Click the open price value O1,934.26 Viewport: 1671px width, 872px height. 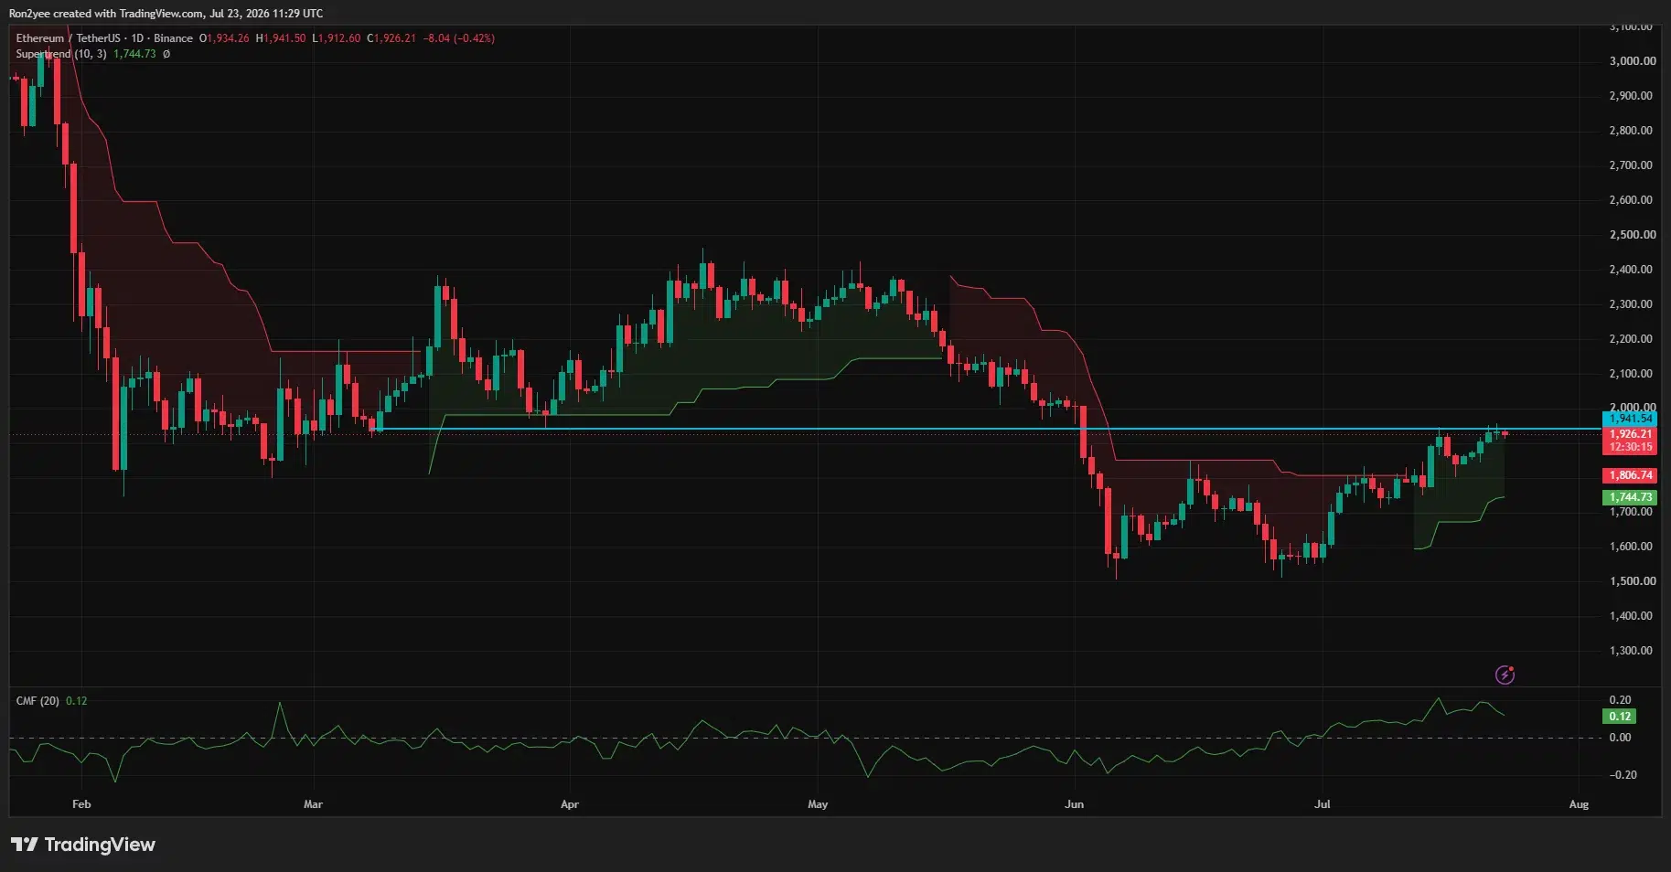tap(224, 38)
